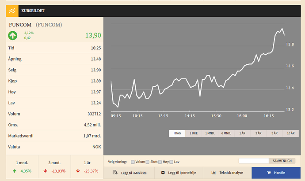Viewport: 305px width, 181px height.
Task: Click the Legg til i Min liste document icon
Action: click(x=115, y=173)
